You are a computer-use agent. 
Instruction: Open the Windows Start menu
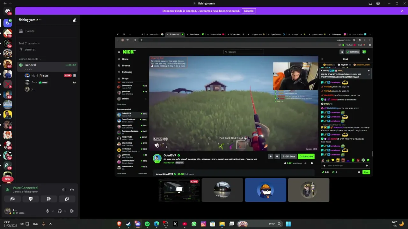pos(288,224)
